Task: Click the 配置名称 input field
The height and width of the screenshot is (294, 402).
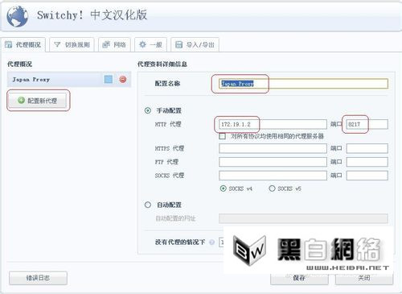Action: [303, 84]
